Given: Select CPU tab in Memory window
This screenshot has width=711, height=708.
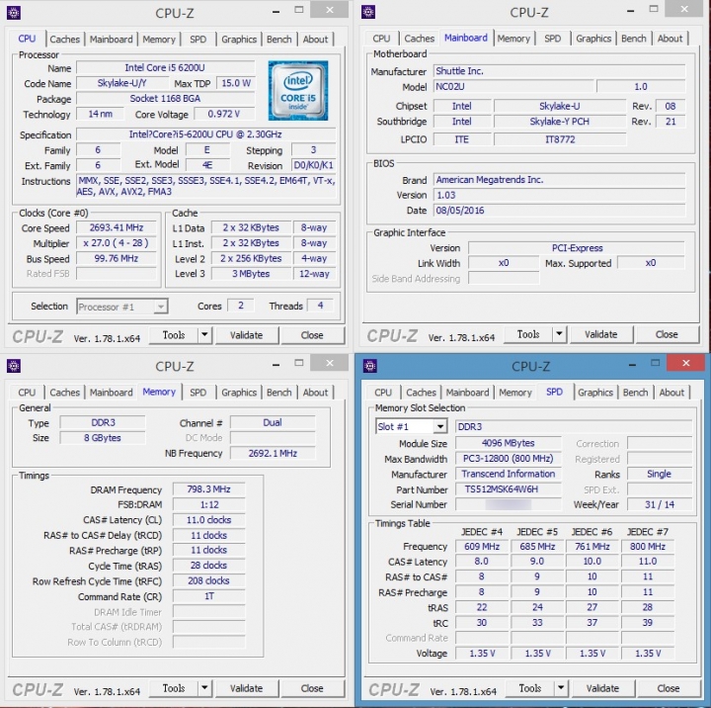Looking at the screenshot, I should pyautogui.click(x=27, y=393).
